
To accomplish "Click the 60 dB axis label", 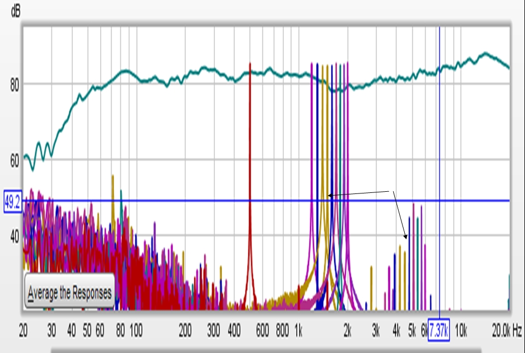I will click(15, 161).
